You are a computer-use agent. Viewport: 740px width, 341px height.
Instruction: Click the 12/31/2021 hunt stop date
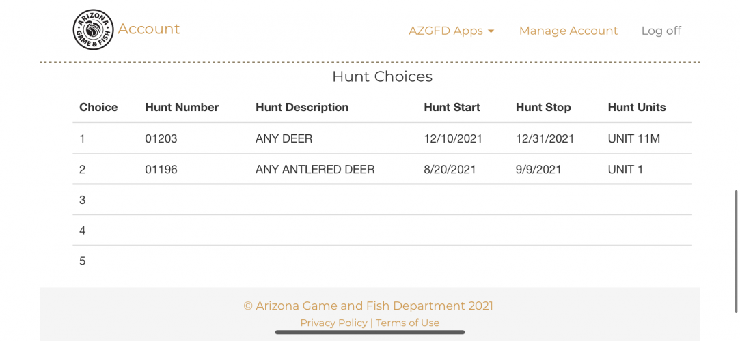tap(545, 139)
